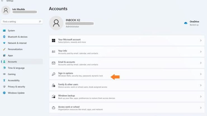207x116 pixels.
Task: Click the Accessibility person icon
Action: 4,80
